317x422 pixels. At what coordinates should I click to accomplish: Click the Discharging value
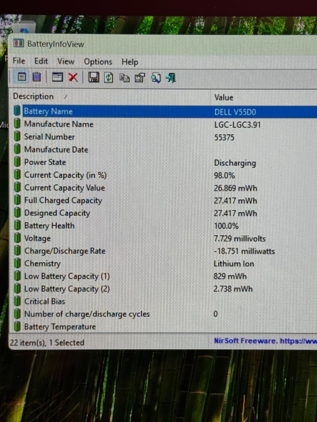(235, 163)
